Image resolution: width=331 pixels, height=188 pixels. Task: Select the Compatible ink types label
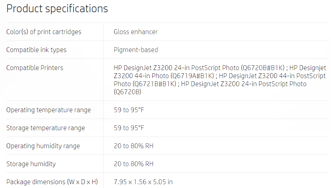(36, 50)
